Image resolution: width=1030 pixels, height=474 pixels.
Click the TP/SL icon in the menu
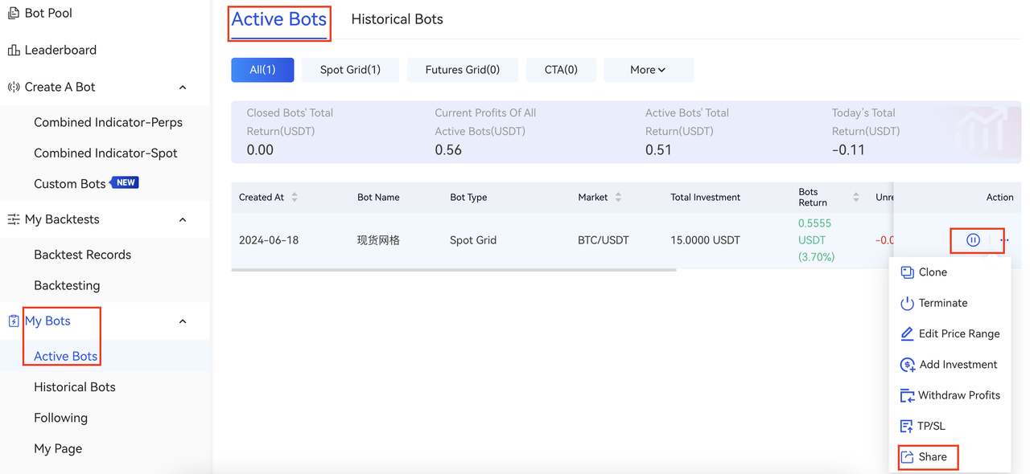905,427
